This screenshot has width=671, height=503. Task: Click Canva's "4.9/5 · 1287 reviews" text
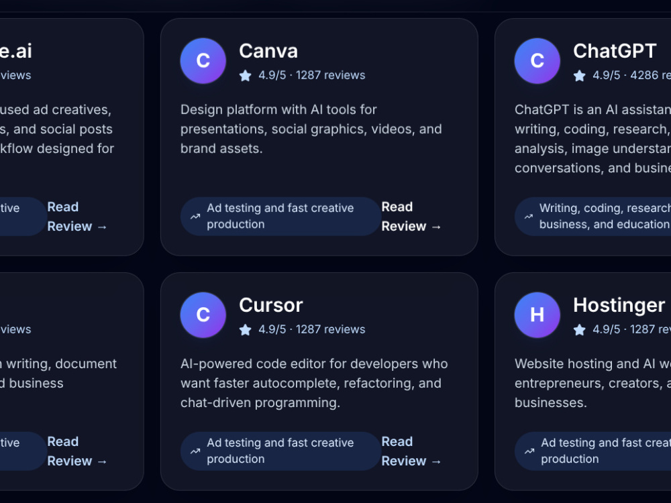312,75
